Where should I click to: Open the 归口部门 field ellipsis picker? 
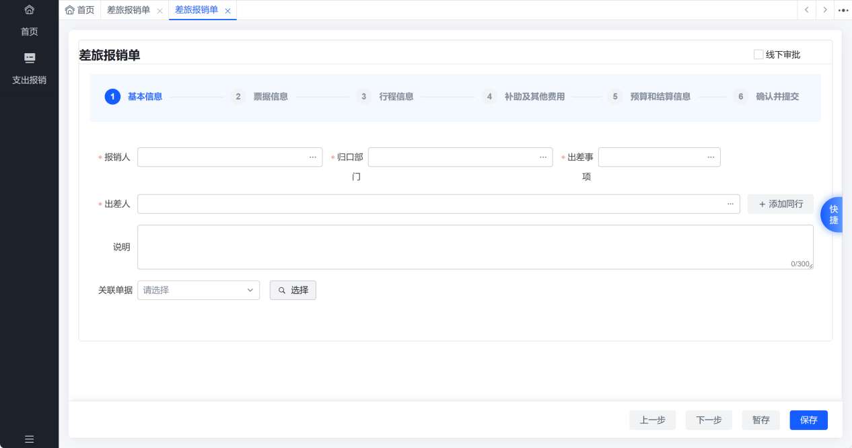point(543,157)
